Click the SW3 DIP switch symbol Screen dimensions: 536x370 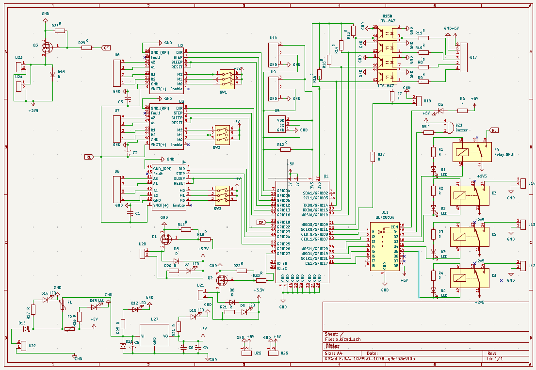(222, 195)
